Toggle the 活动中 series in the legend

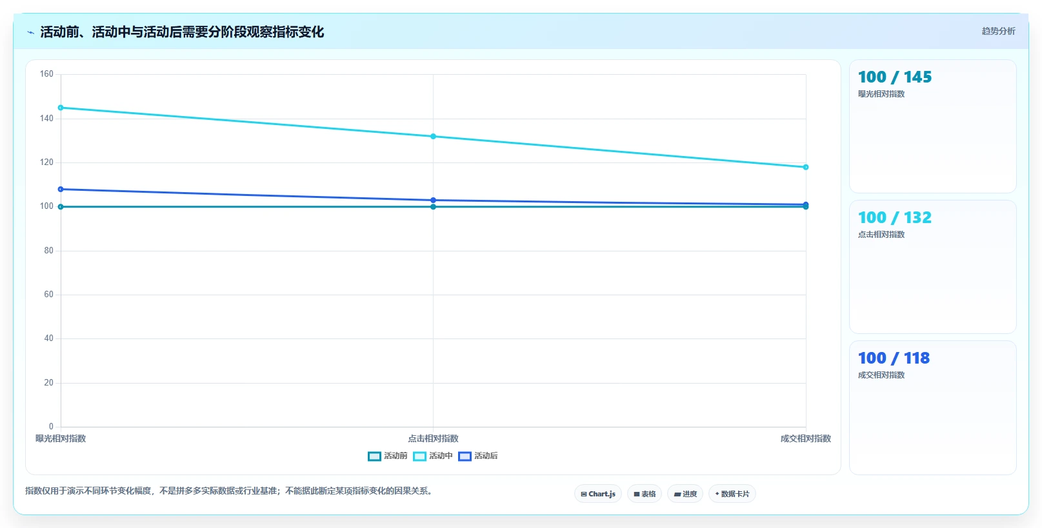[433, 456]
